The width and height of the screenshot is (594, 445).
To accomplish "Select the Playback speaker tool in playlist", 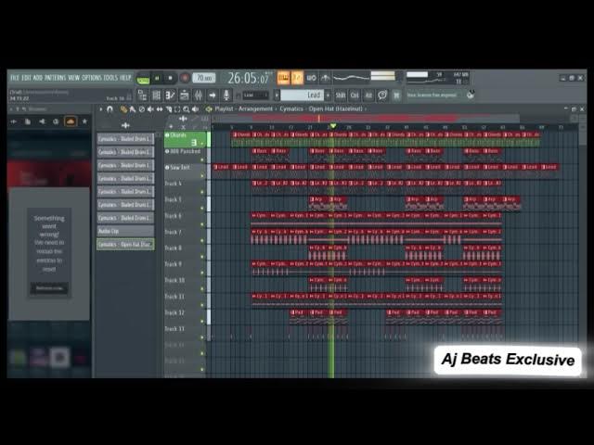I will pyautogui.click(x=196, y=109).
